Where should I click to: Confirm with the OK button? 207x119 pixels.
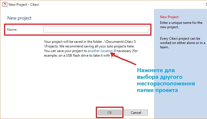click(x=110, y=113)
